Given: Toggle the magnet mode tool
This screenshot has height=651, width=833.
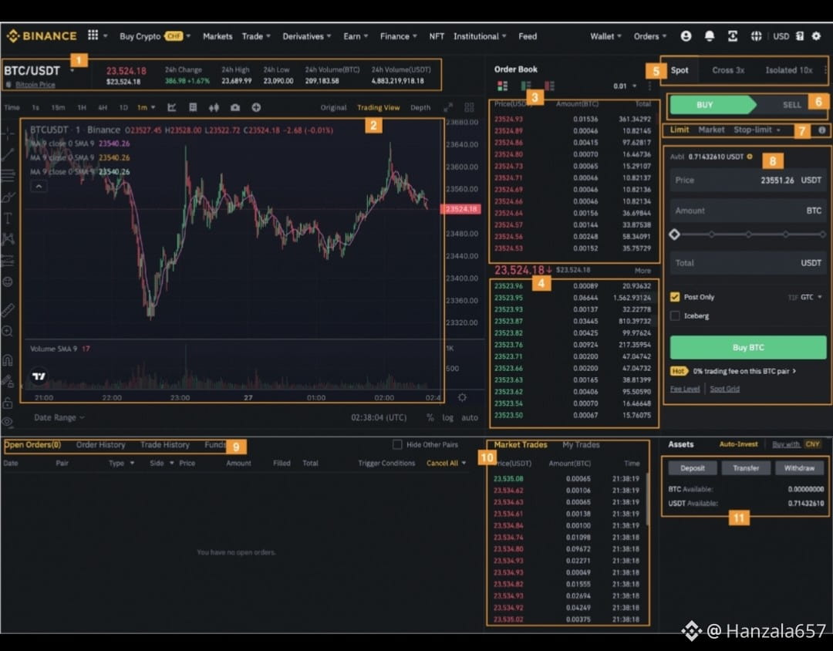Looking at the screenshot, I should click(x=8, y=360).
